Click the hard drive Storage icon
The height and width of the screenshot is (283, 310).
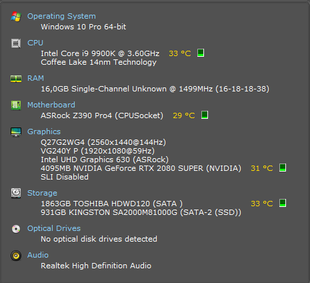[x=16, y=193]
